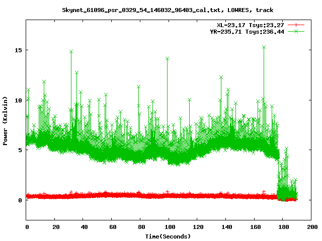The width and height of the screenshot is (322, 241).
Task: Click the Time(Seconds) x-axis label
Action: 168,236
